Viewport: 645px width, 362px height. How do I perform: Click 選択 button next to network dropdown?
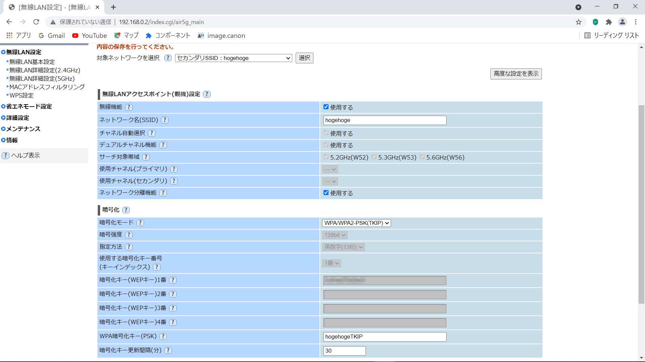[x=304, y=58]
